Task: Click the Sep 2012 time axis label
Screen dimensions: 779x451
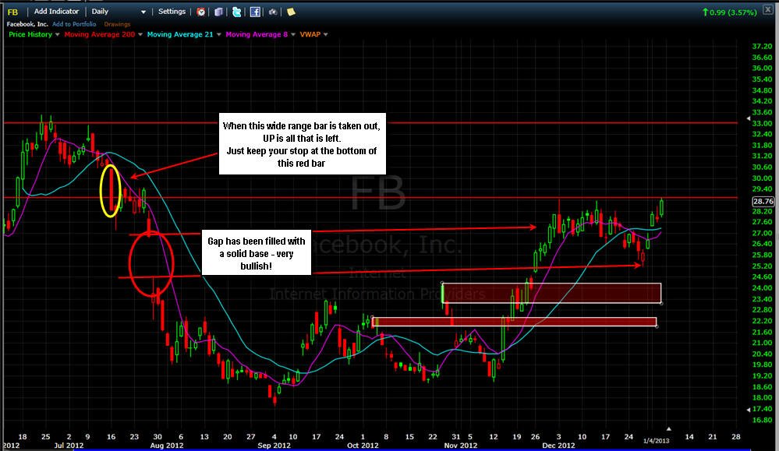Action: [x=274, y=445]
